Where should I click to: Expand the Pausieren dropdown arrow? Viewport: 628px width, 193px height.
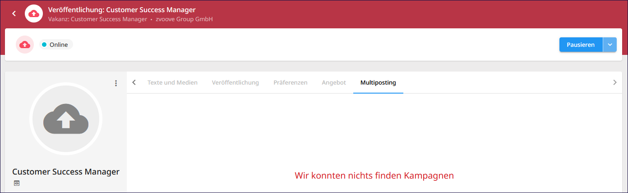(610, 45)
